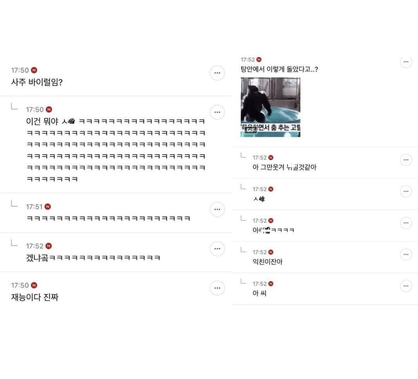Click red N badge on 17:51 reply
The image size is (418, 379).
pyautogui.click(x=48, y=206)
